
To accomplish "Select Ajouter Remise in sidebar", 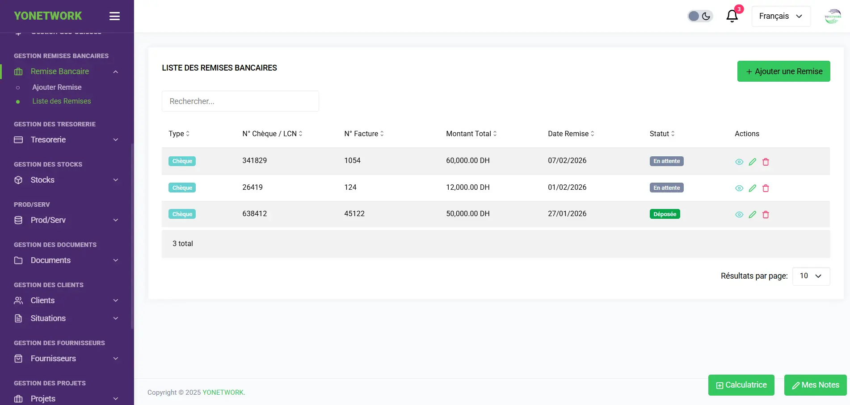I will 57,87.
